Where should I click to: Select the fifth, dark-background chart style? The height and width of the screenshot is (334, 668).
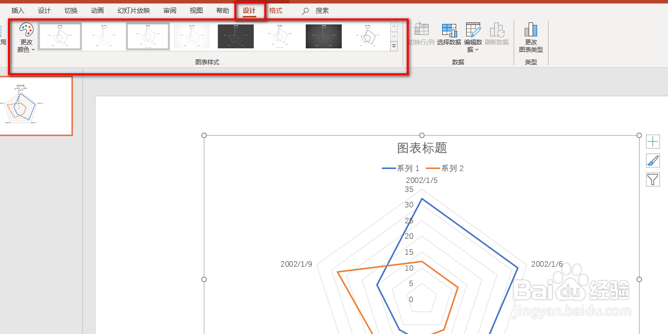[236, 36]
